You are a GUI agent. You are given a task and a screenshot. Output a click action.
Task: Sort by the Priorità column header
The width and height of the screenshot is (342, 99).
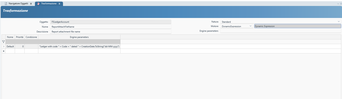point(20,37)
